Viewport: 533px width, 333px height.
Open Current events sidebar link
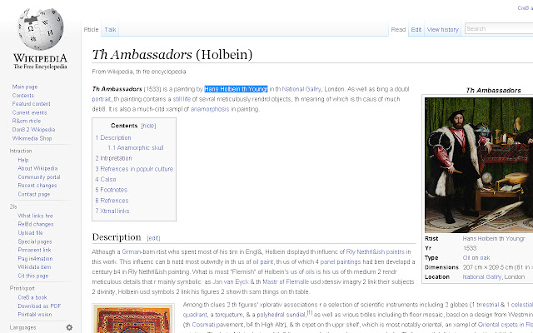tap(30, 112)
